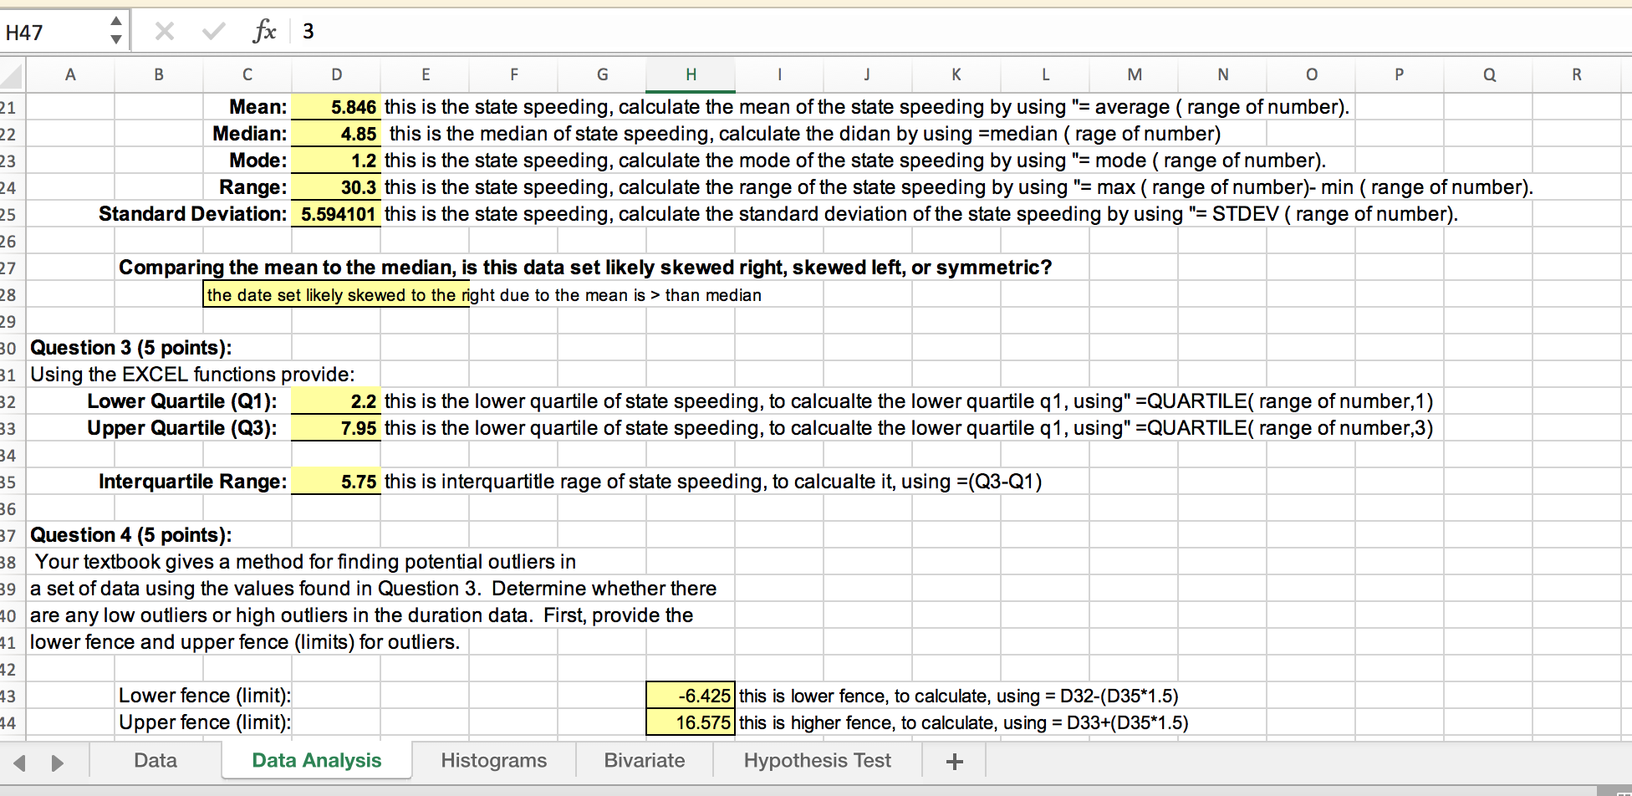Select the Data Analysis sheet tab
Screen dimensions: 1632x796
click(x=316, y=761)
